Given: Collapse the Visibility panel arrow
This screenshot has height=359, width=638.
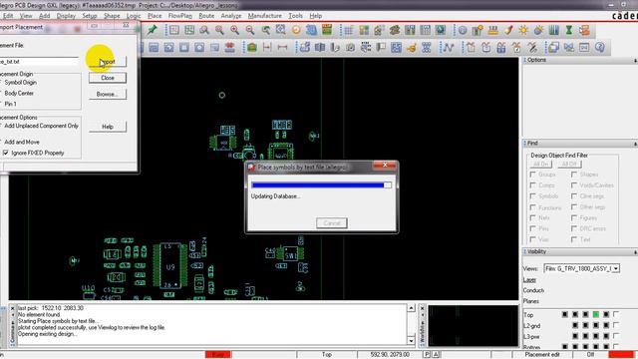Looking at the screenshot, I should click(635, 252).
